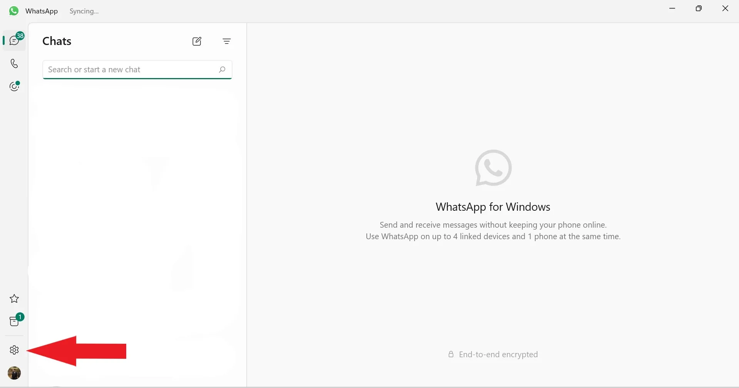Click the End-to-end encrypted label
Viewport: 739px width, 388px height.
(x=499, y=355)
